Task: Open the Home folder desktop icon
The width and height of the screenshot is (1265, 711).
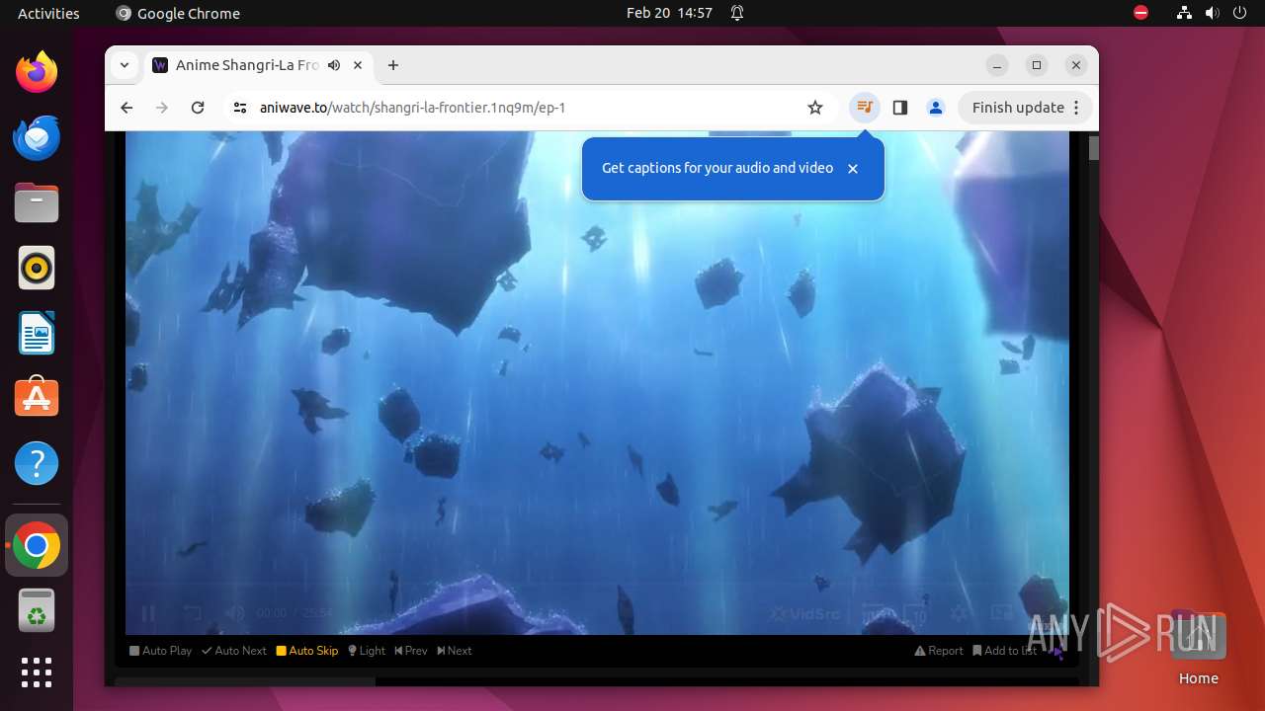Action: 1198,649
